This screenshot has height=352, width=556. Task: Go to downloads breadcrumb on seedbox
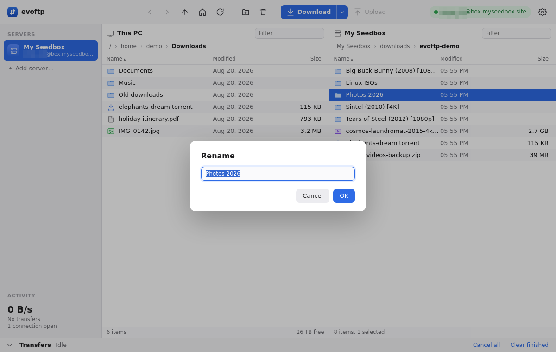(x=395, y=46)
